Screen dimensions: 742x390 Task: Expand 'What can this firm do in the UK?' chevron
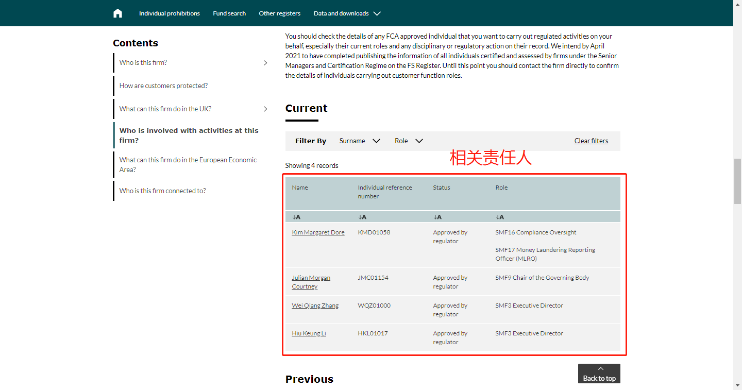[265, 109]
